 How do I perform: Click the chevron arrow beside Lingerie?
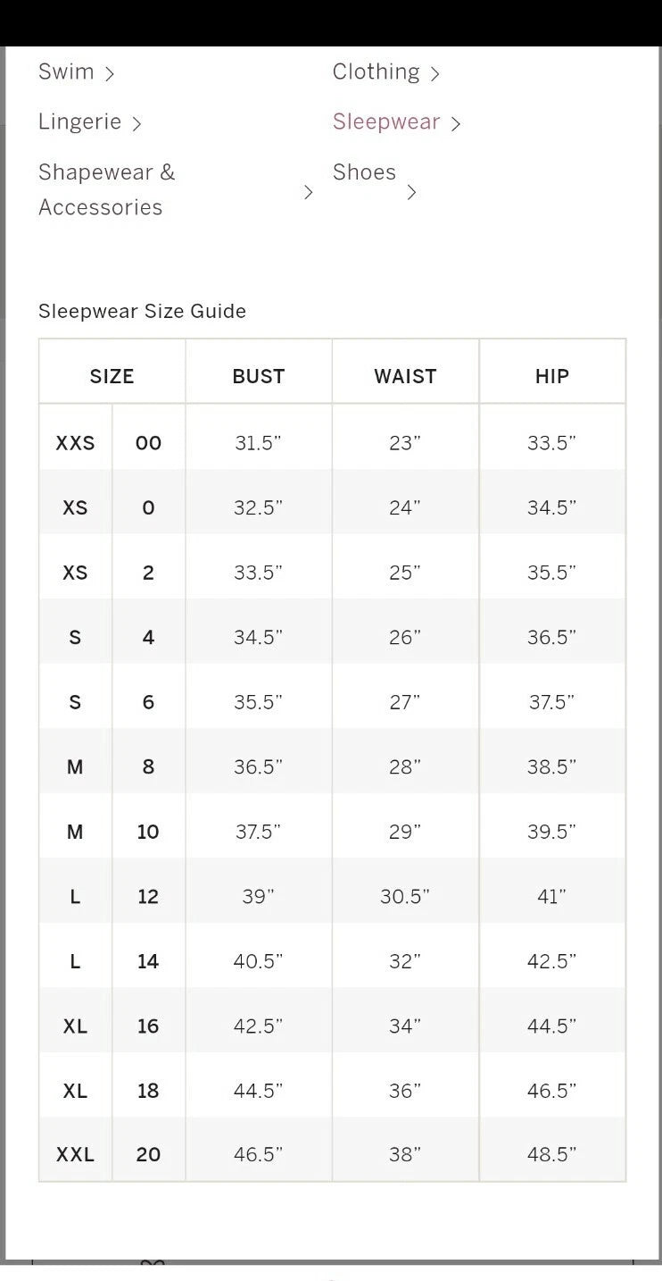(x=137, y=124)
